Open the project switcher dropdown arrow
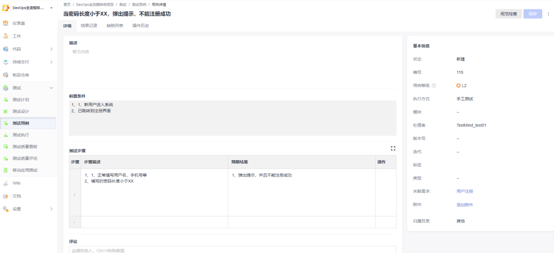The width and height of the screenshot is (554, 253). pos(52,8)
